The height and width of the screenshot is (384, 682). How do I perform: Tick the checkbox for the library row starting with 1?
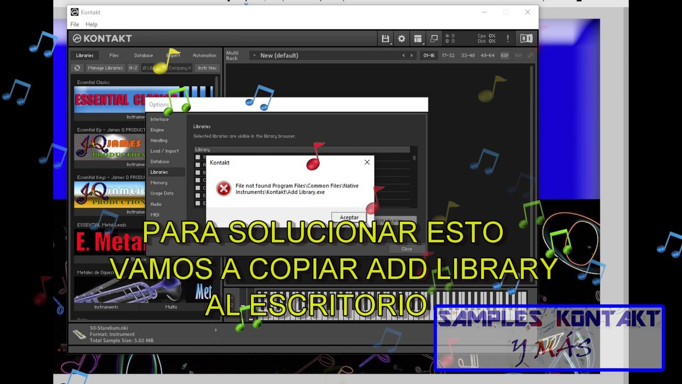click(x=198, y=157)
